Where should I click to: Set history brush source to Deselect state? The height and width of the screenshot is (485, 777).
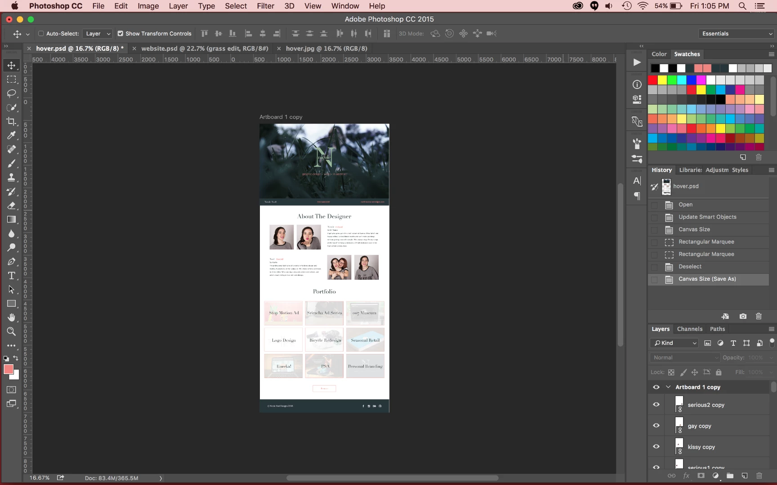[x=654, y=267]
